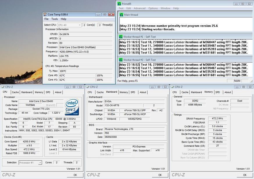The image size is (254, 179).
Task: Click the motherboard Model 132-CK-NF78 field
Action: 124,105
